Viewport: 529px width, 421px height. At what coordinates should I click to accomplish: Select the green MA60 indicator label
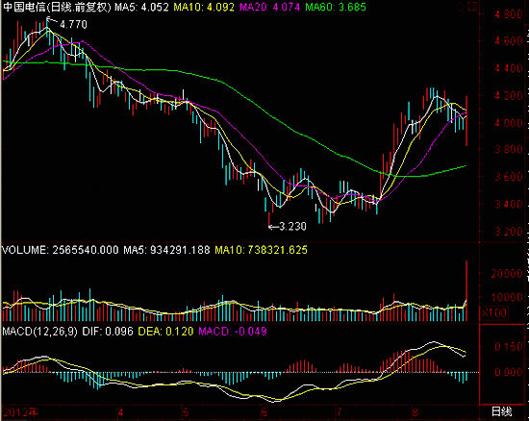(x=336, y=7)
